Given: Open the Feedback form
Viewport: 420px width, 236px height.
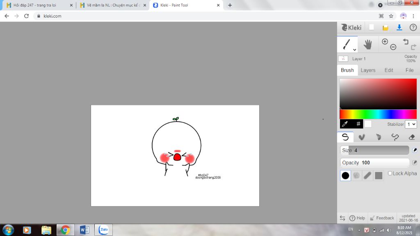Looking at the screenshot, I should (382, 218).
